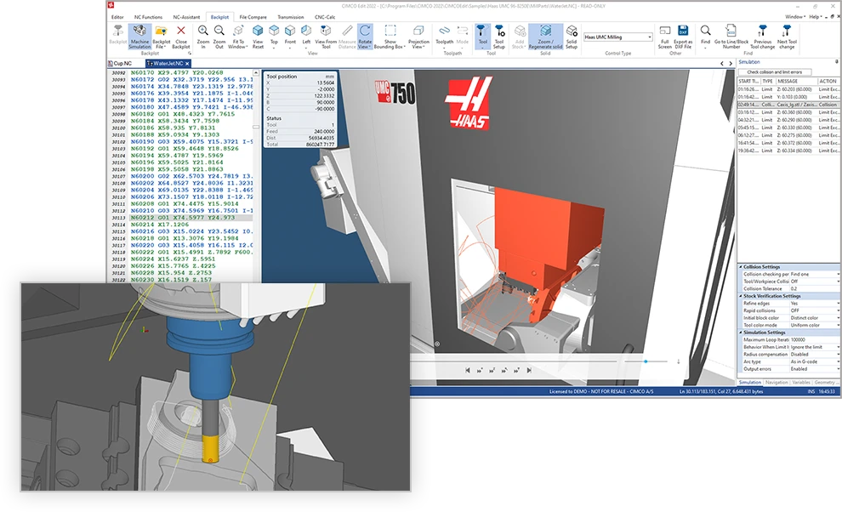Image resolution: width=842 pixels, height=512 pixels.
Task: Collapse the Simulation Settings section
Action: pyautogui.click(x=741, y=332)
